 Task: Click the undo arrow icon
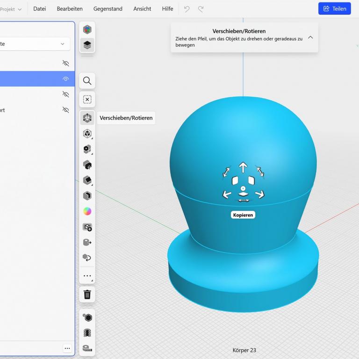187,9
